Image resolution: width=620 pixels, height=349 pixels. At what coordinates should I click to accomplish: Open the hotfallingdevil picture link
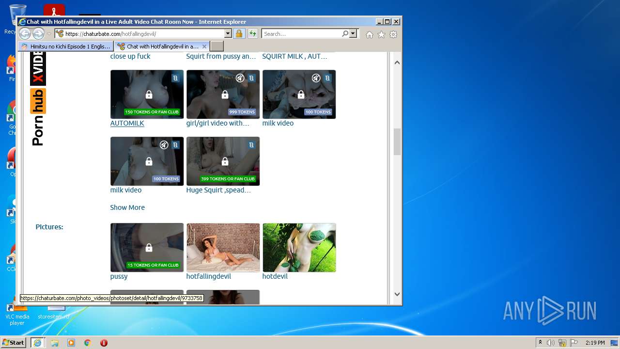click(x=209, y=276)
